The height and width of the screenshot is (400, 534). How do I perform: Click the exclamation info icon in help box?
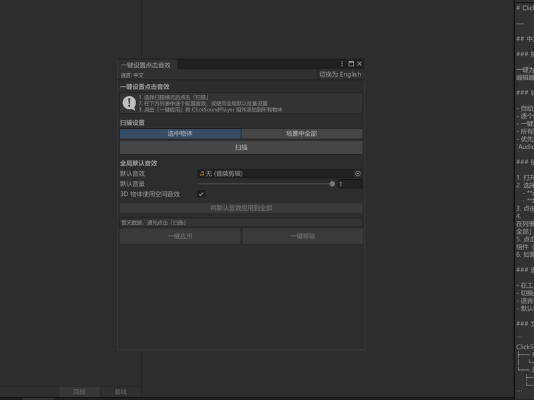129,103
